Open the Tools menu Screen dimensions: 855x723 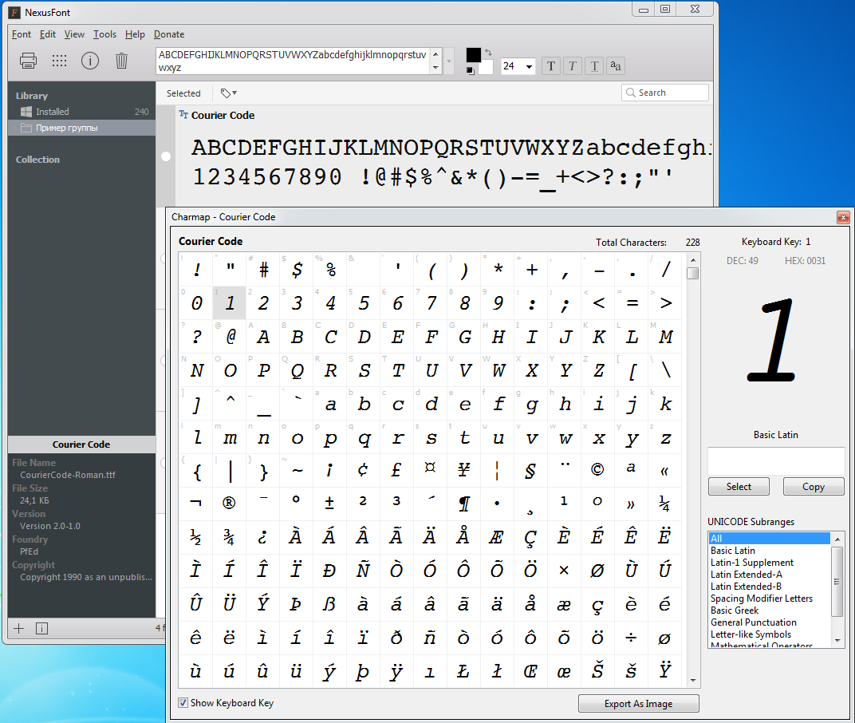click(x=104, y=34)
